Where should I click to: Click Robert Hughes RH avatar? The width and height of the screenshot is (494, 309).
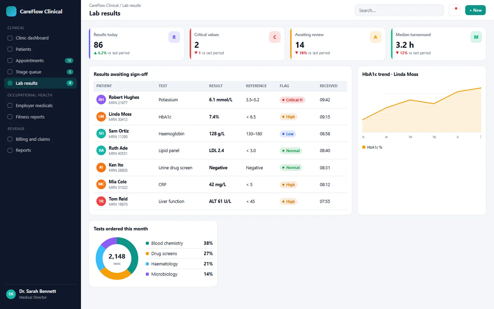[101, 100]
